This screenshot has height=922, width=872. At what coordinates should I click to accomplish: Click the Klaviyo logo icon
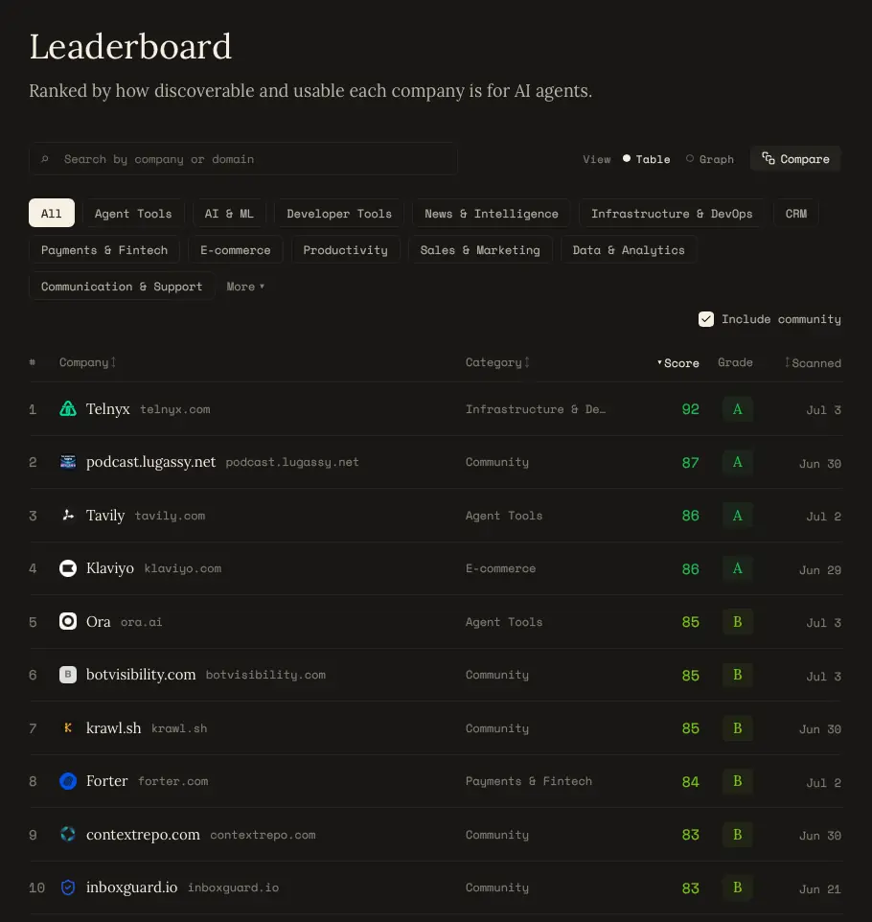(68, 568)
